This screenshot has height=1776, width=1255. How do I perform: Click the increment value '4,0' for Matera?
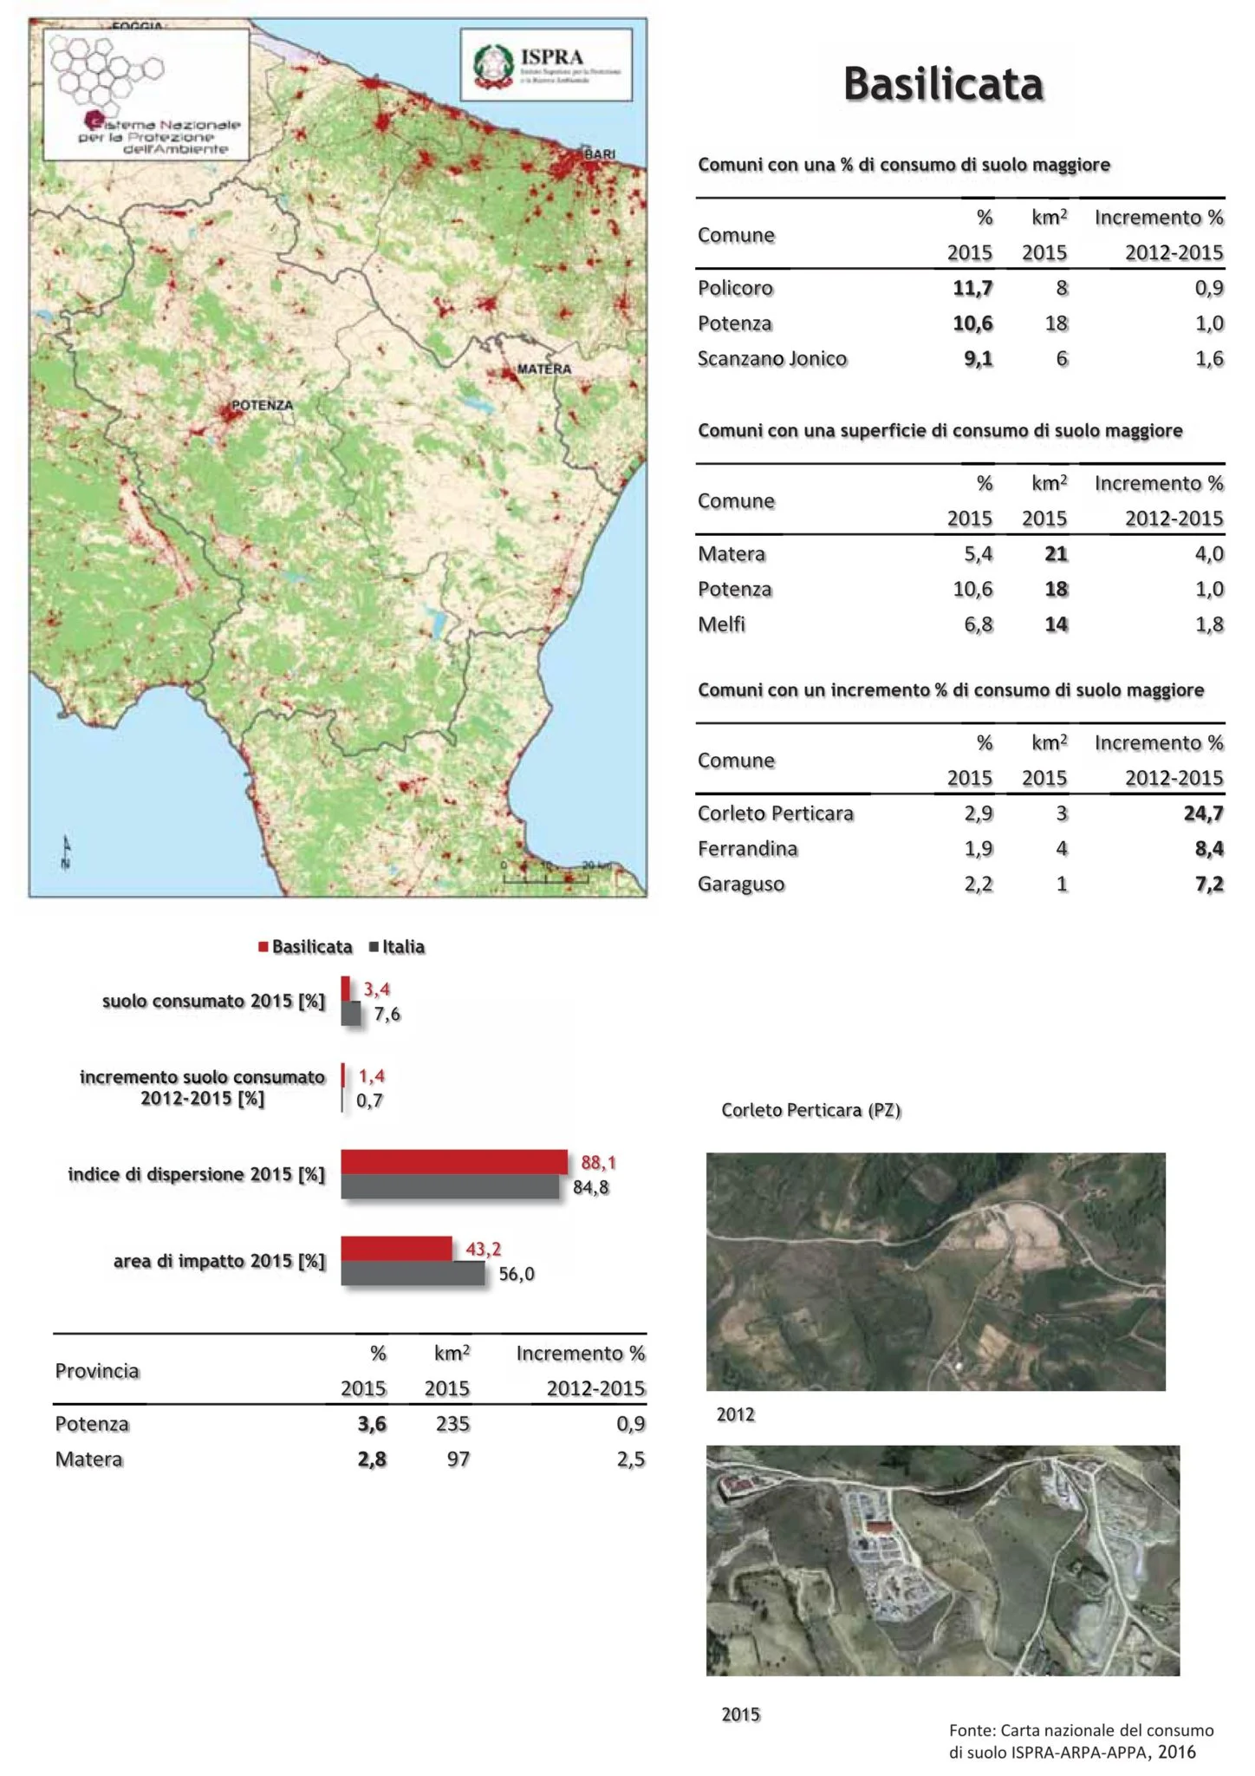click(1209, 553)
